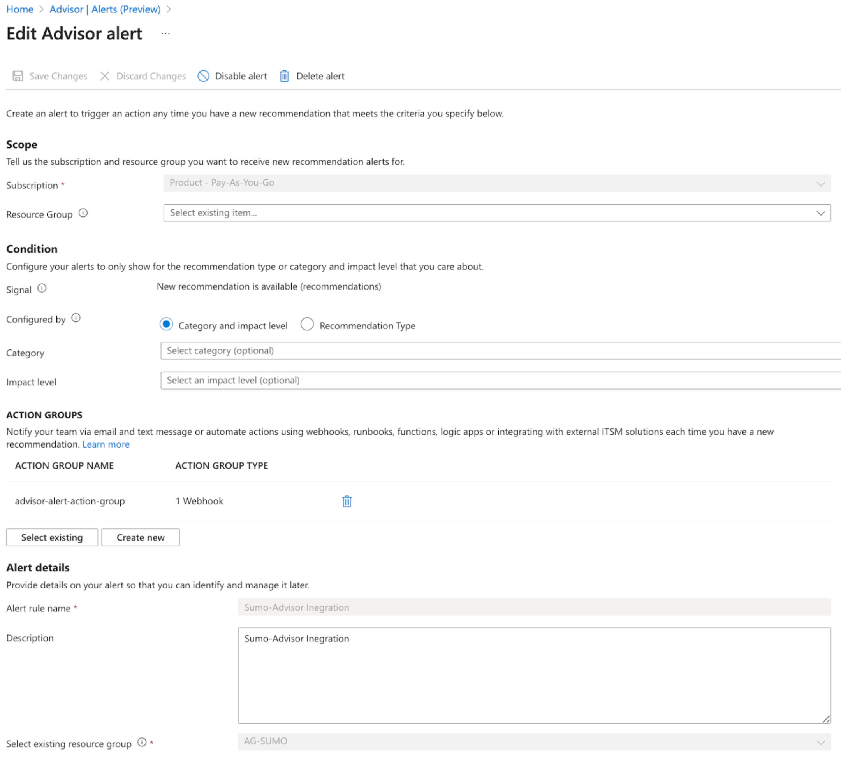Open the Resource Group dropdown
841x769 pixels.
point(496,213)
